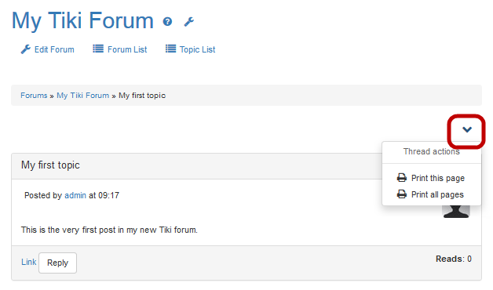The image size is (493, 290).
Task: Click the list icon before Topic List
Action: (170, 49)
